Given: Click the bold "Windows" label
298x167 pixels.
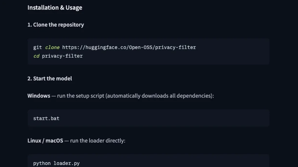Looking at the screenshot, I should click(39, 96).
